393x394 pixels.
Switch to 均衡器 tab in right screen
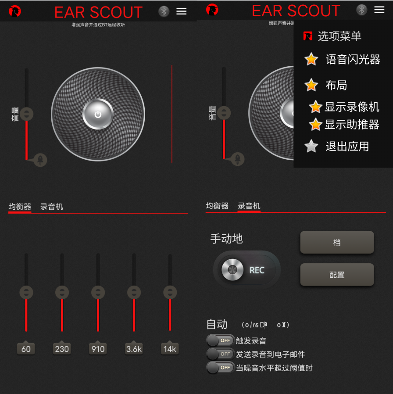[217, 206]
